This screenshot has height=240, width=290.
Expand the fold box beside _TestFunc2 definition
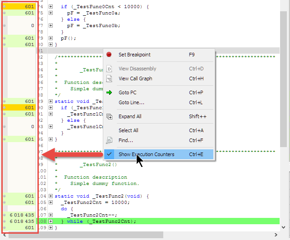[51, 196]
